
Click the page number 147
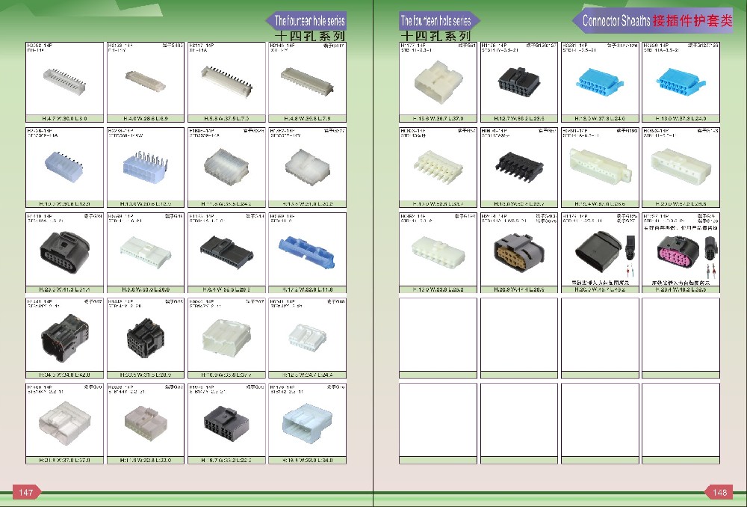[x=25, y=492]
